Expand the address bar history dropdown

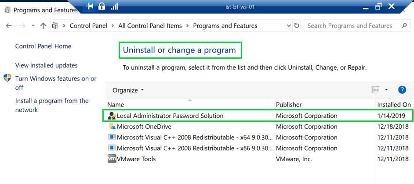[x=288, y=26]
